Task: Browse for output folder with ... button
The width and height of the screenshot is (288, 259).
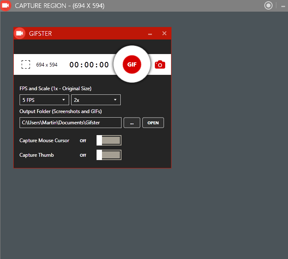Action: (x=132, y=123)
